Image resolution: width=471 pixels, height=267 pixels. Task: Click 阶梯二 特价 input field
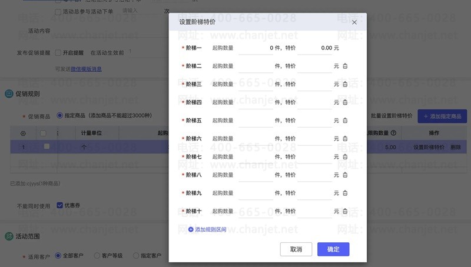click(x=315, y=66)
